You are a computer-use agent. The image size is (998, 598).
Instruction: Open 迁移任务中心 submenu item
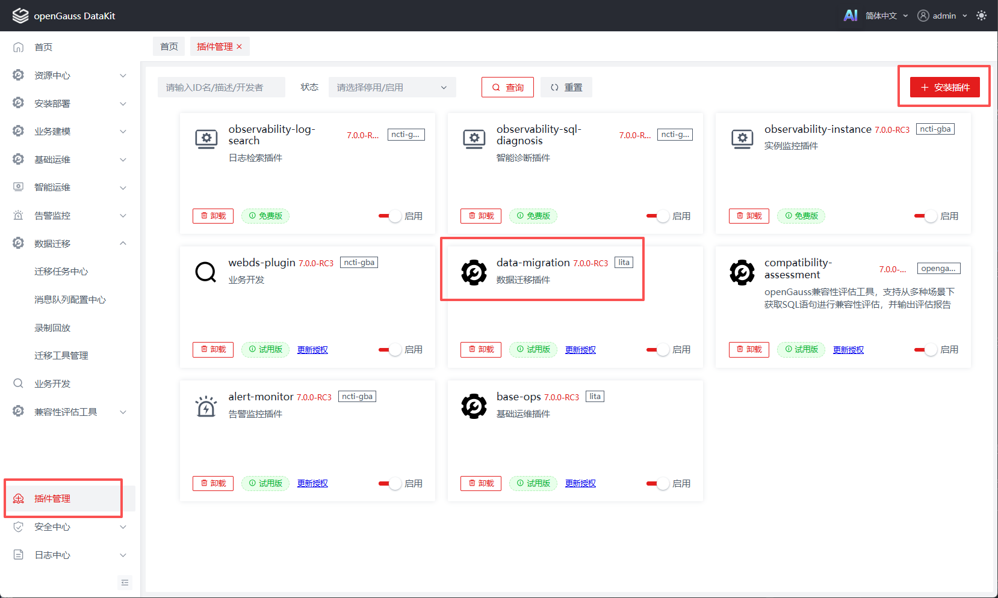coord(61,272)
